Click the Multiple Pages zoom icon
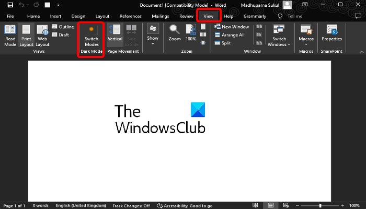The width and height of the screenshot is (366, 209). [x=203, y=34]
